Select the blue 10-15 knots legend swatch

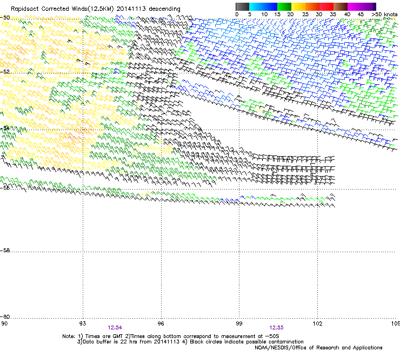click(270, 6)
